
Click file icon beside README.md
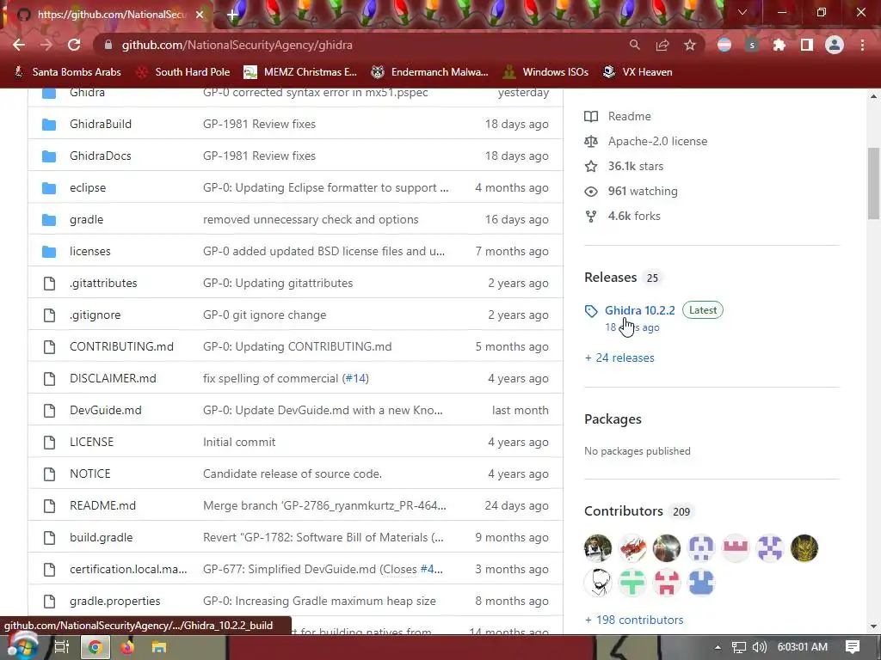click(x=49, y=505)
